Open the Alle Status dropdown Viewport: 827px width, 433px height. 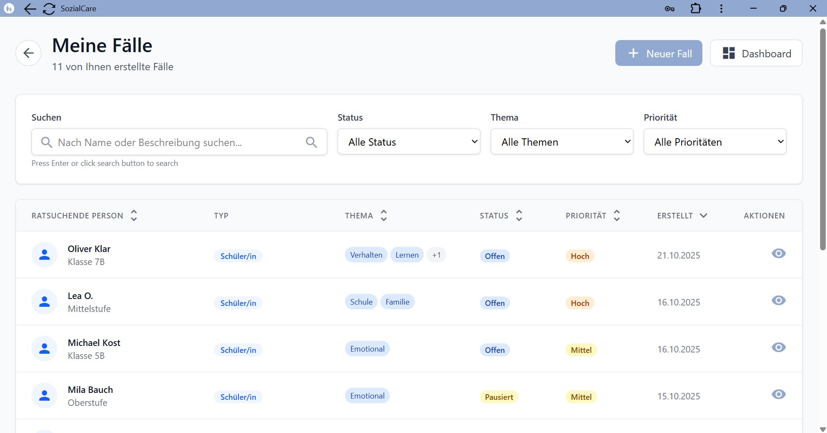(x=408, y=141)
